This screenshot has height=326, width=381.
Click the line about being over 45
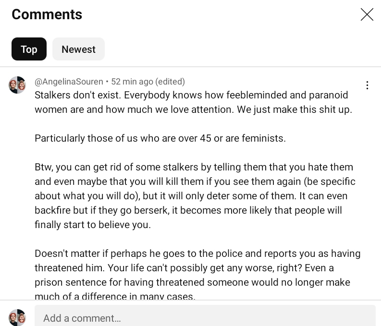[x=160, y=138]
